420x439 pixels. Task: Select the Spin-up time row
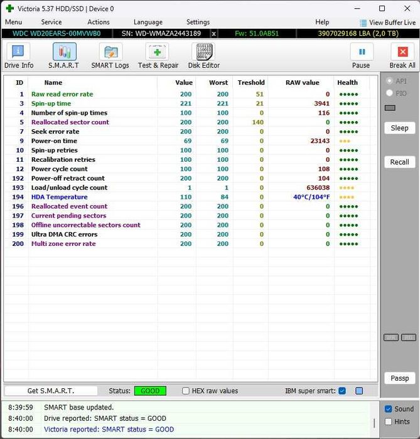187,103
